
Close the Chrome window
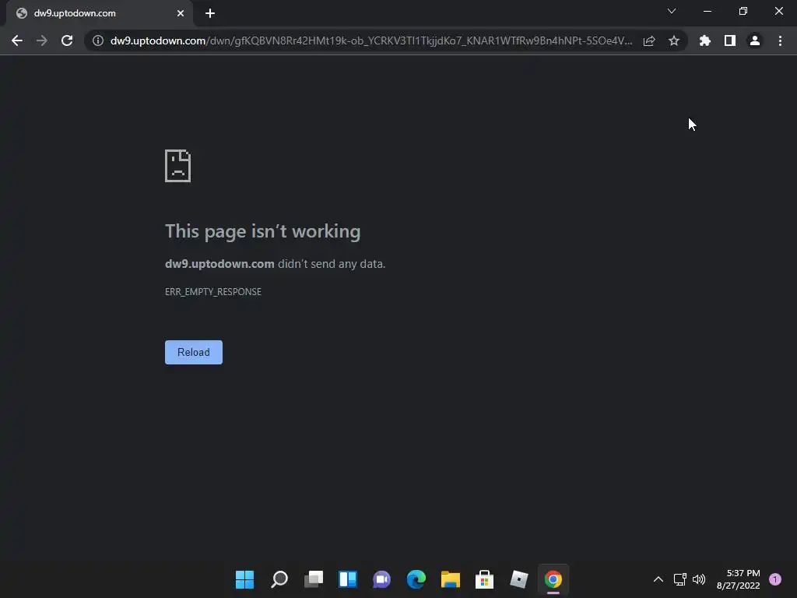pos(778,11)
